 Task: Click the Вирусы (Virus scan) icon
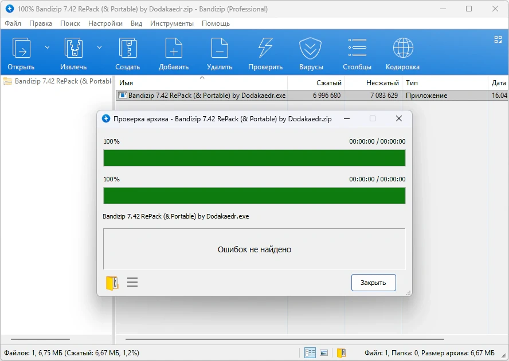[x=310, y=48]
